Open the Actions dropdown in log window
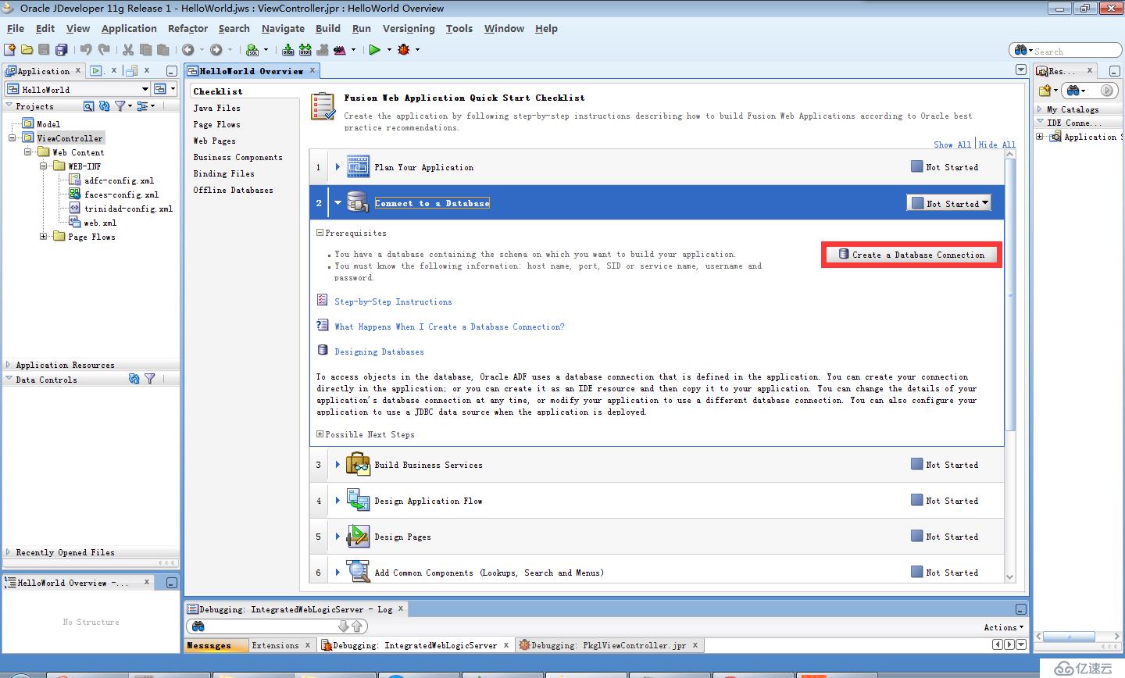This screenshot has width=1125, height=678. [x=1004, y=627]
